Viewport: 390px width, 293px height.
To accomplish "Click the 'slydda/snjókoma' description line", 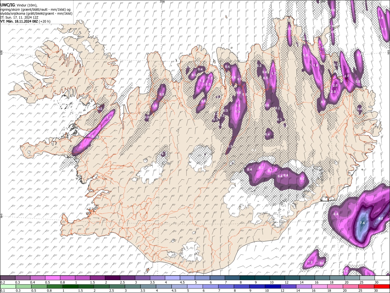I will (36, 13).
